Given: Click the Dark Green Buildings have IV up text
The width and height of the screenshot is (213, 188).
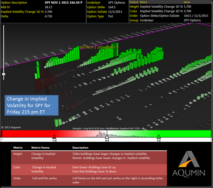Looking at the screenshot, I should tap(94, 167).
